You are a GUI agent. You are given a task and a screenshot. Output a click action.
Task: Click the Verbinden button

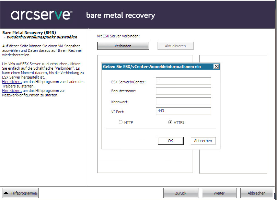pos(123,46)
